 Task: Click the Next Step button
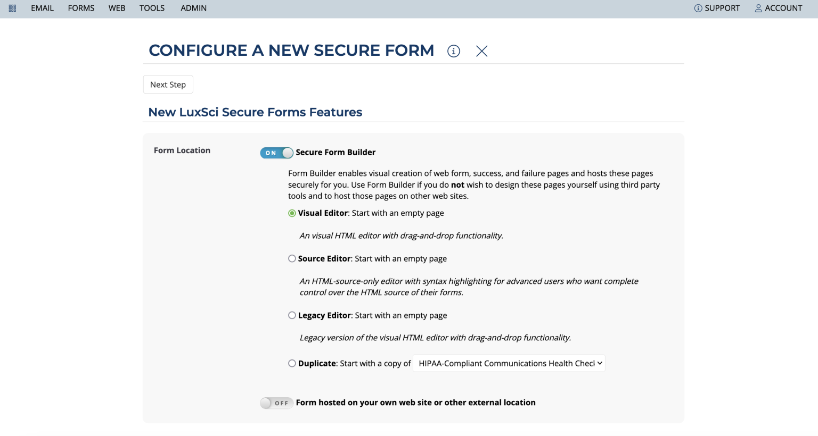click(168, 84)
